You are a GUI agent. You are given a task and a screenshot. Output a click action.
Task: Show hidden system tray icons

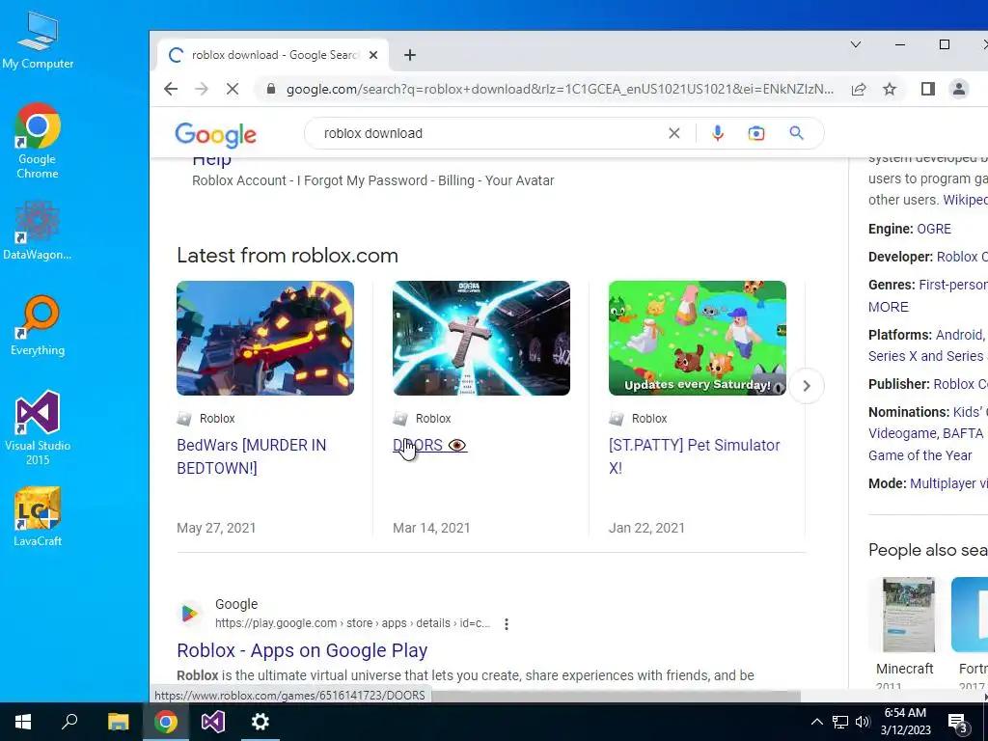[816, 722]
